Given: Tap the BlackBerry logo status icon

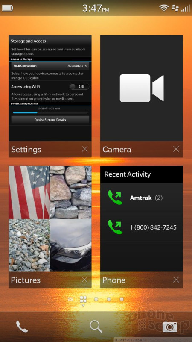Looking at the screenshot, I should [x=175, y=8].
